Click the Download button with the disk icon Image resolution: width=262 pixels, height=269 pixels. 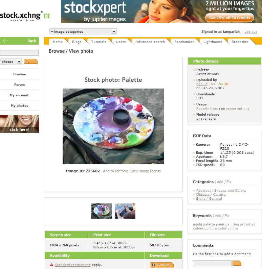(x=162, y=265)
